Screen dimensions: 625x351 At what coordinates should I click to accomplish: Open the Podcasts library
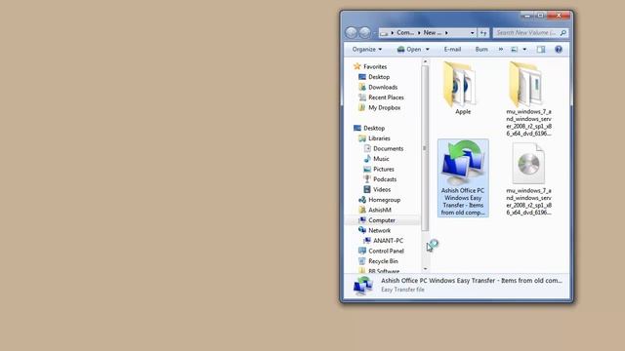tap(385, 179)
